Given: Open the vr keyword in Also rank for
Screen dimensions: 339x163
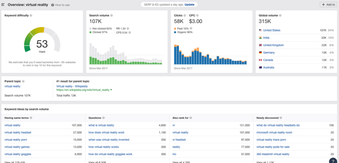Looking at the screenshot, I should pyautogui.click(x=174, y=125).
